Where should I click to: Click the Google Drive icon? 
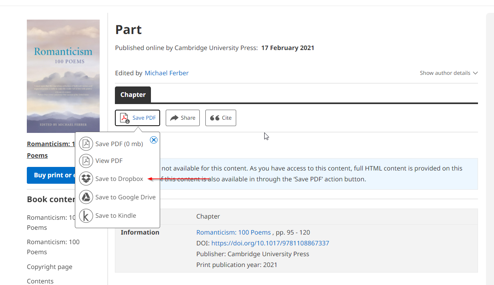[86, 197]
